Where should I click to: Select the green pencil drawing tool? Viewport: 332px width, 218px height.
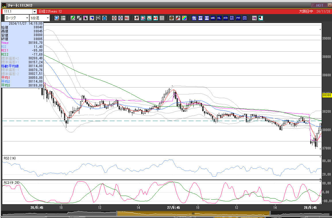coord(73,18)
